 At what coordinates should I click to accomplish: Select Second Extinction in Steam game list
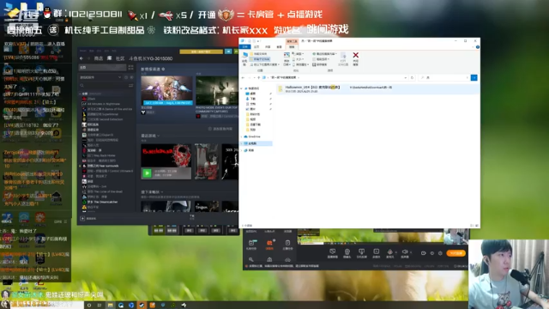pyautogui.click(x=105, y=119)
